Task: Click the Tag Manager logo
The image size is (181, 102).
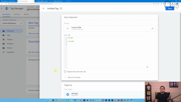Action: pyautogui.click(x=7, y=8)
